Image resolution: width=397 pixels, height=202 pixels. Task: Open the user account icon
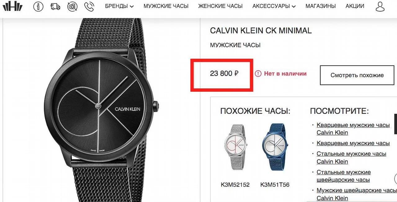pyautogui.click(x=380, y=7)
